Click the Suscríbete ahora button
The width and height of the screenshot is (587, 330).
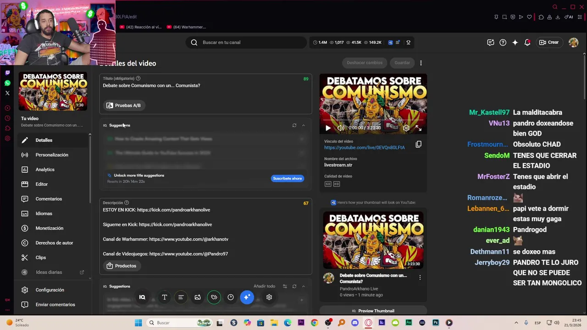pos(288,178)
